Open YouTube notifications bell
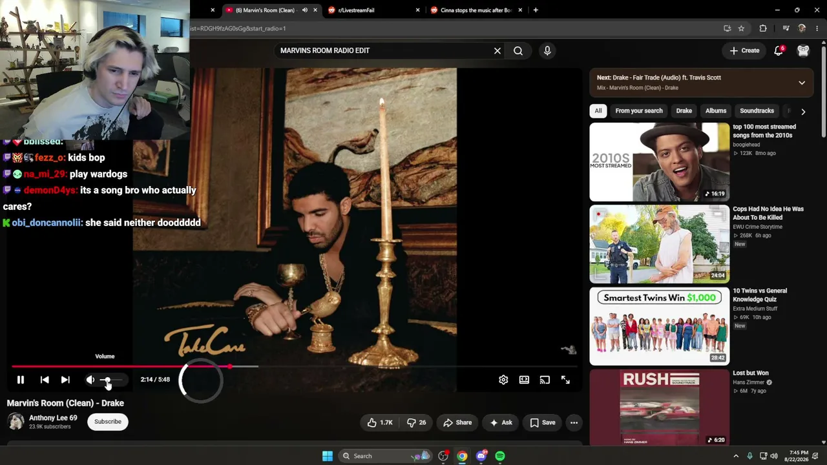The width and height of the screenshot is (827, 465). pyautogui.click(x=779, y=50)
